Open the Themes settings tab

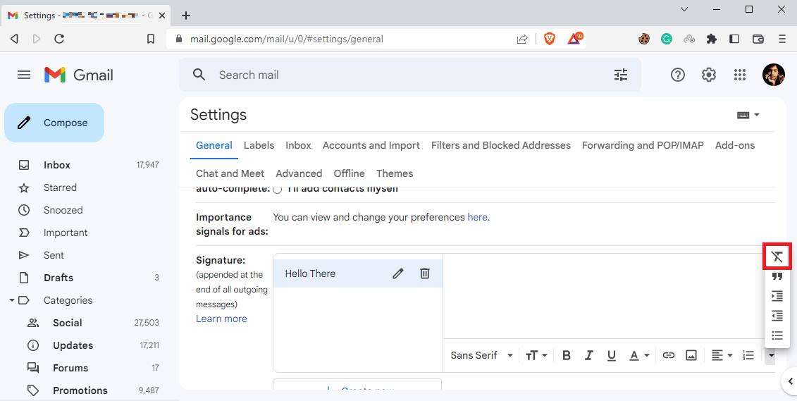(x=395, y=173)
